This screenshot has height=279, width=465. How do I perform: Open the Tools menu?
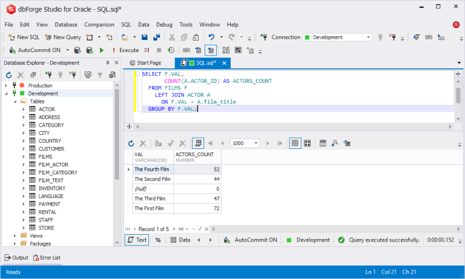coord(186,25)
